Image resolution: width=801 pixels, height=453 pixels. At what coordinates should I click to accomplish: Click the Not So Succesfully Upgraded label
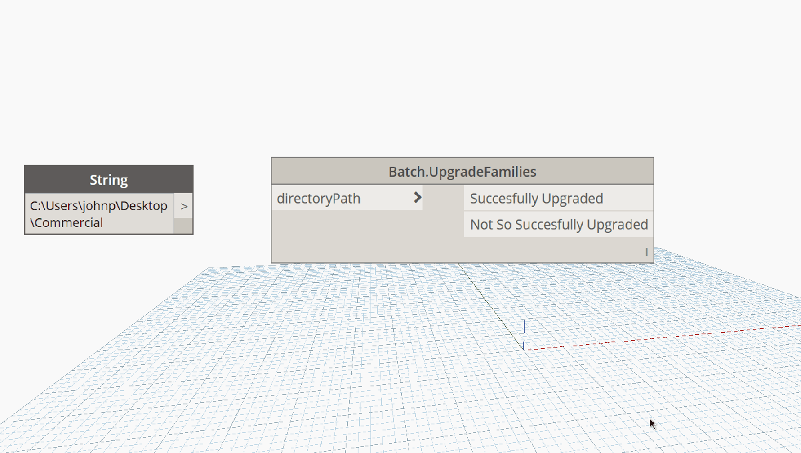tap(559, 224)
